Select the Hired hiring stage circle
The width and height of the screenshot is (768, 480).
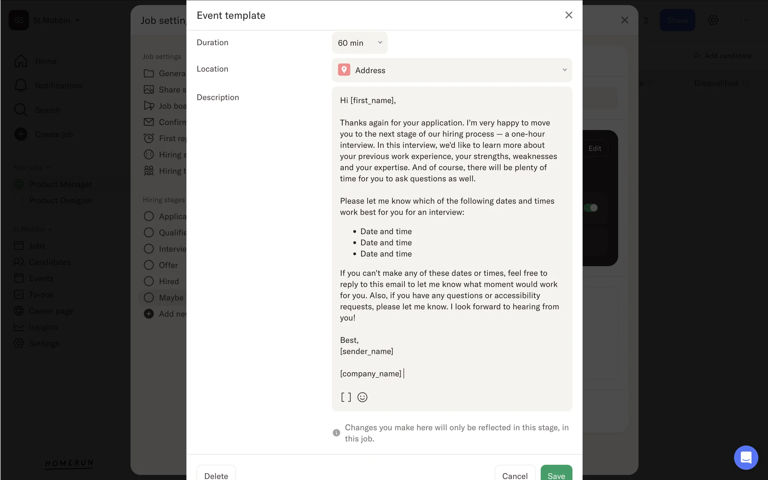149,281
